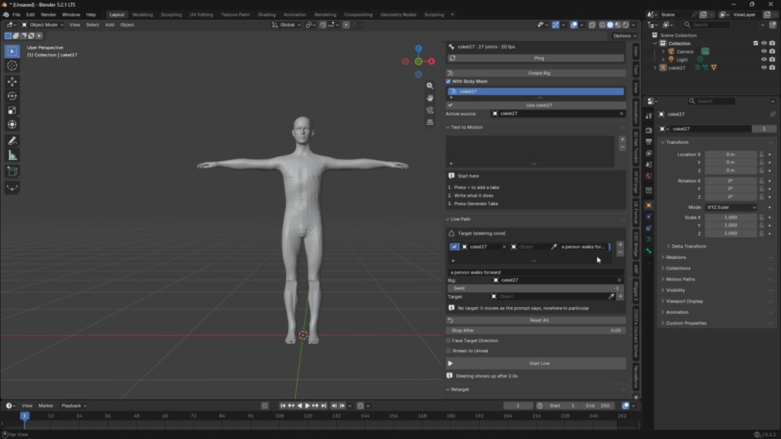The image size is (781, 439).
Task: Expand the Delta Transform panel
Action: pos(689,246)
